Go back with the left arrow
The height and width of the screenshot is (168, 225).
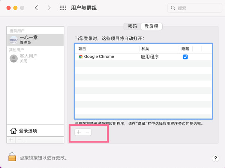click(36, 8)
